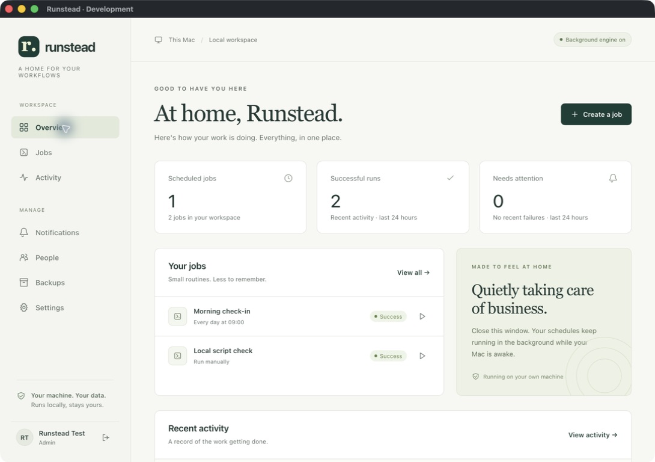The image size is (655, 462).
Task: Click the 2 jobs in your workspace text
Action: (204, 217)
